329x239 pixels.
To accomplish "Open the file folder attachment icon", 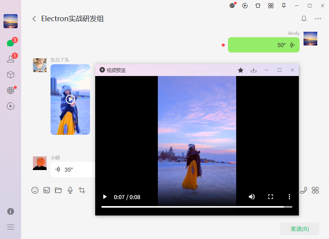I will click(x=58, y=190).
